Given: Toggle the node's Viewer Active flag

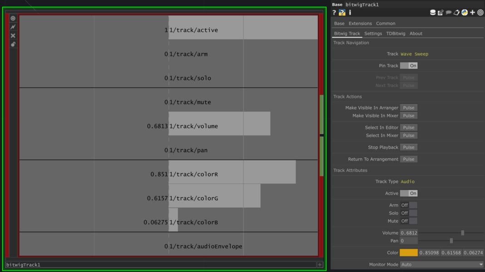Looking at the screenshot, I should coord(13,19).
